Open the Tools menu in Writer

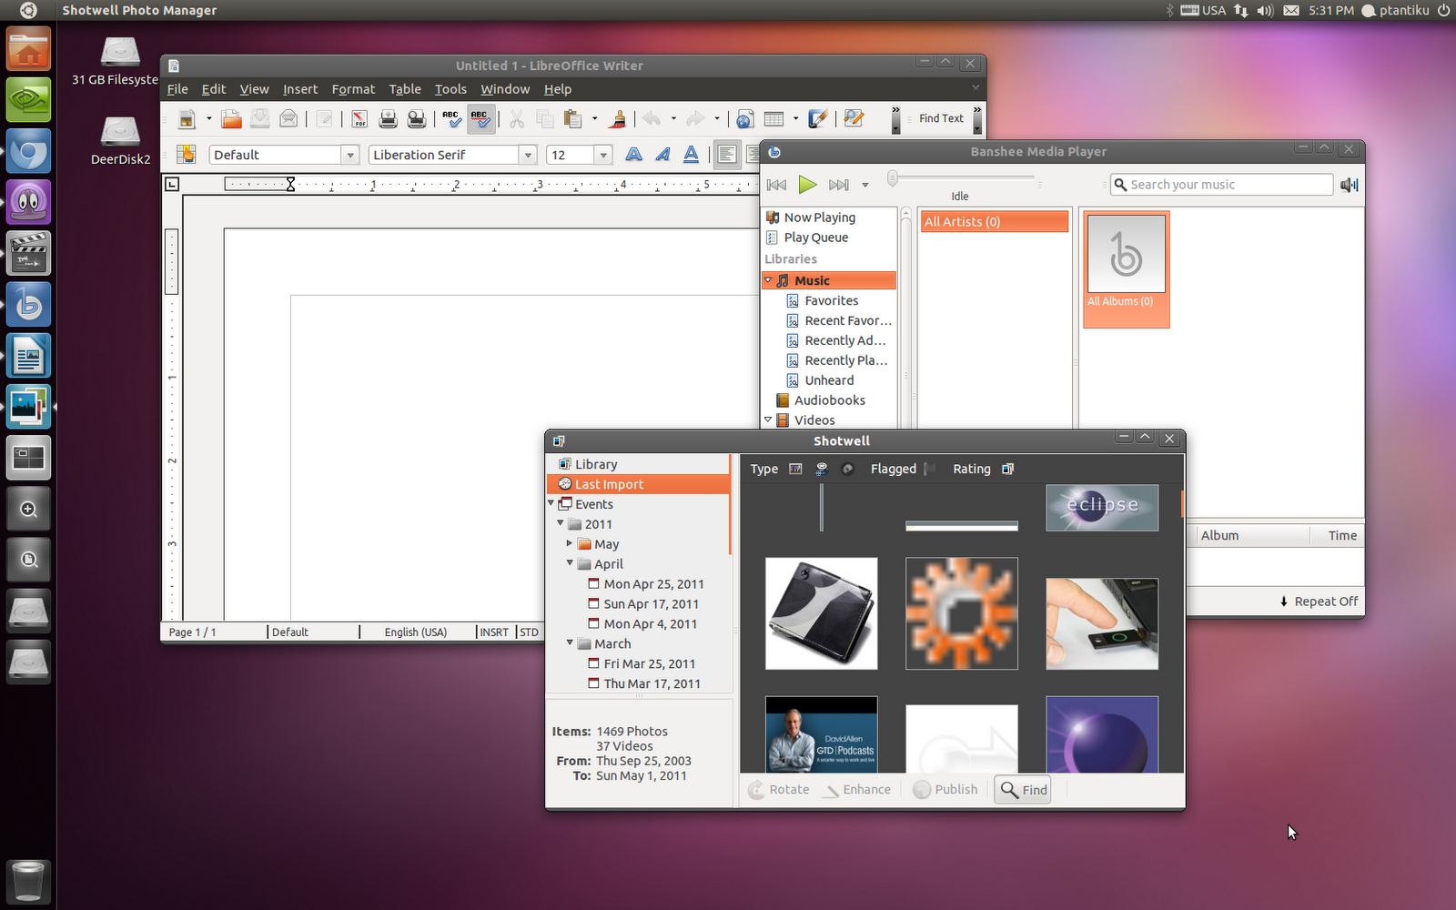(450, 89)
